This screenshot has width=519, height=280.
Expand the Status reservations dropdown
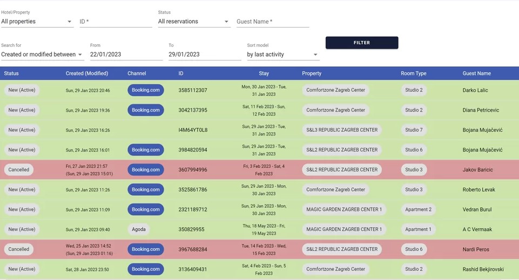193,22
